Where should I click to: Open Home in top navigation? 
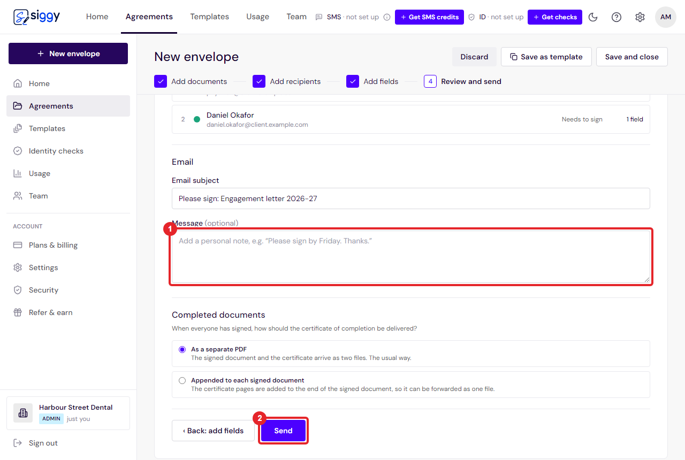(x=97, y=17)
